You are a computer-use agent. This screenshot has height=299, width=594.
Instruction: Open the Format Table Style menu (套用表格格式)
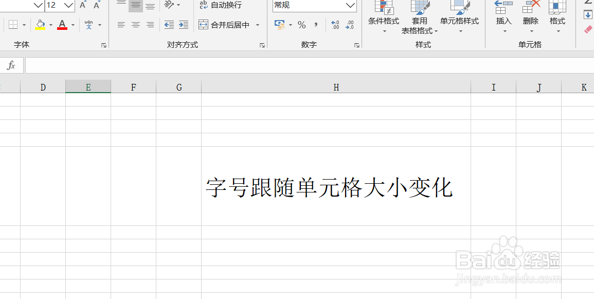point(420,21)
